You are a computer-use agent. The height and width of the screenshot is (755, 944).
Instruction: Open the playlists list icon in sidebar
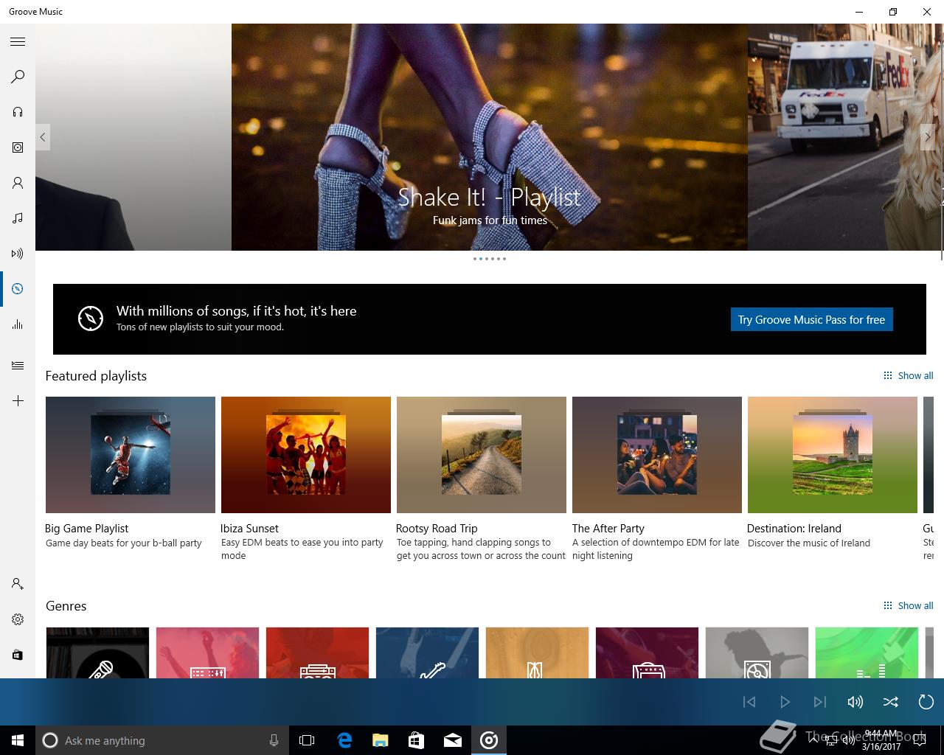[18, 366]
